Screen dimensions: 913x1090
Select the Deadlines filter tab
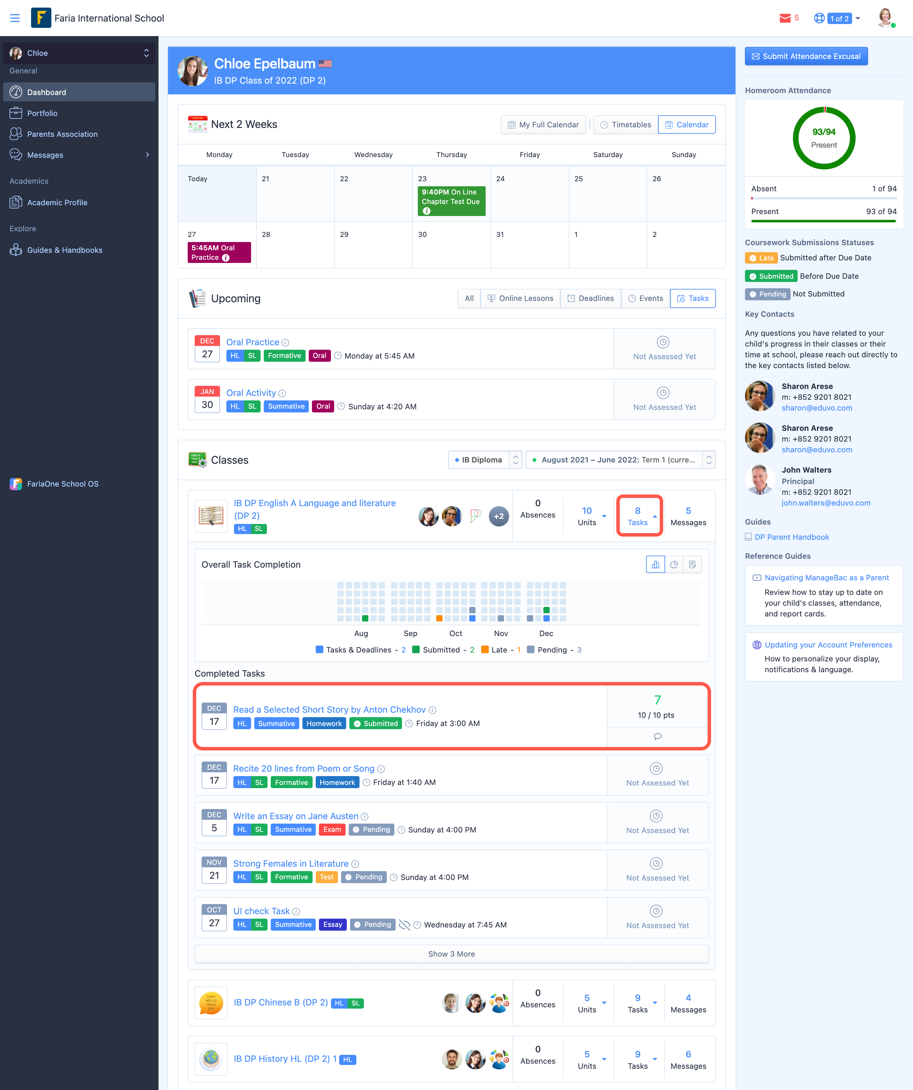[591, 298]
